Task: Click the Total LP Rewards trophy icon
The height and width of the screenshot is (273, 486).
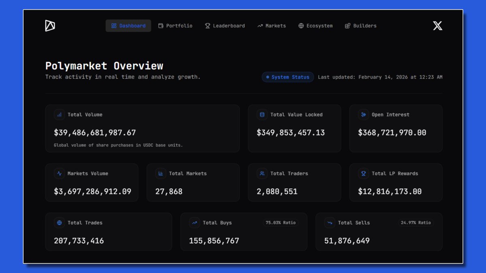Action: 363,174
